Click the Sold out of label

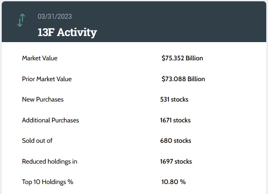pyautogui.click(x=37, y=141)
